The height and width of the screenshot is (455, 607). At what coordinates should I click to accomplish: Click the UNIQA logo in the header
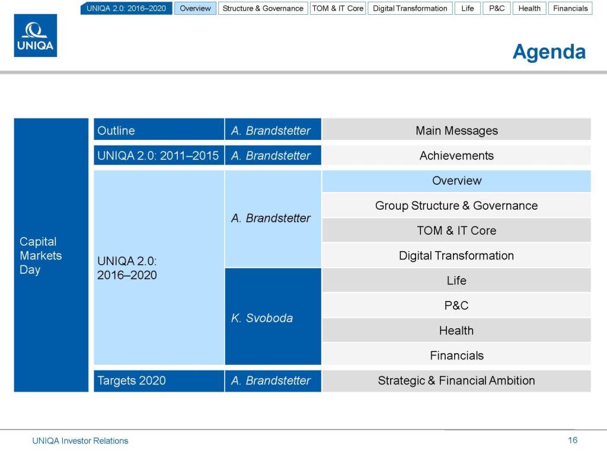(x=36, y=36)
